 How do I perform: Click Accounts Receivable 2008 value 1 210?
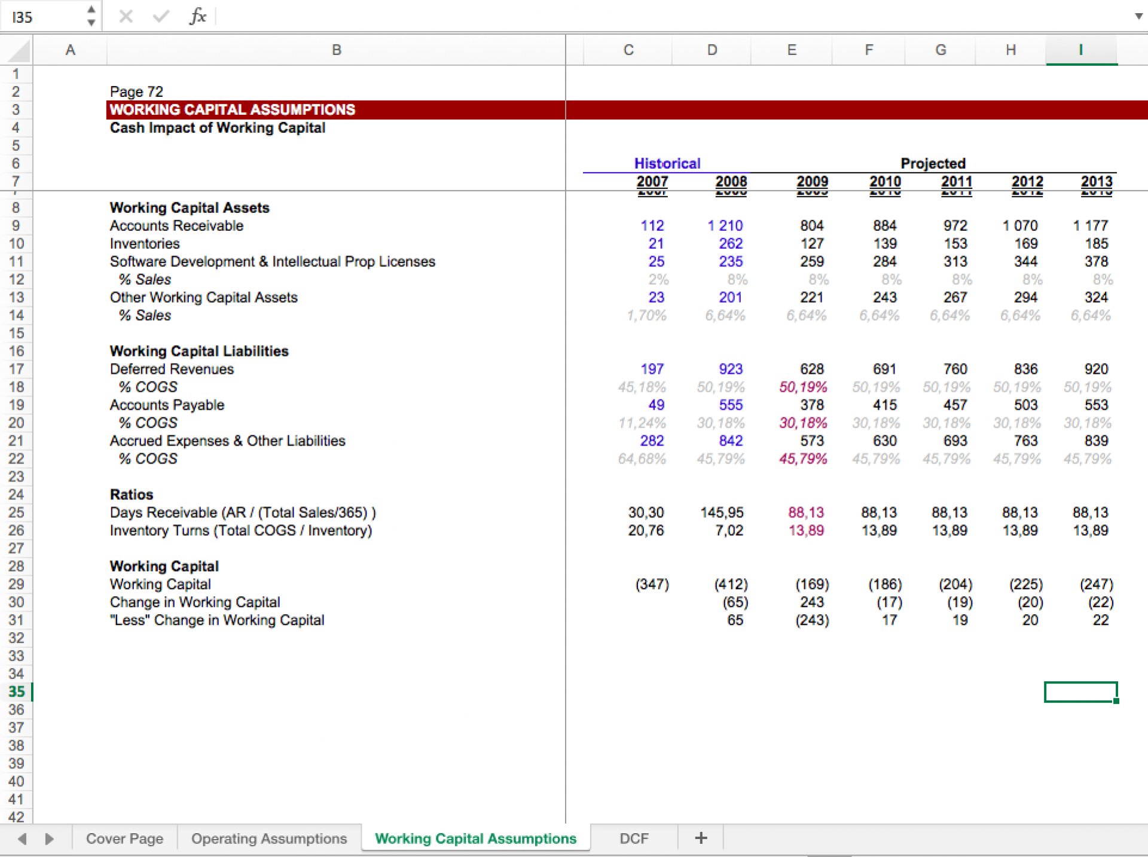pos(725,225)
